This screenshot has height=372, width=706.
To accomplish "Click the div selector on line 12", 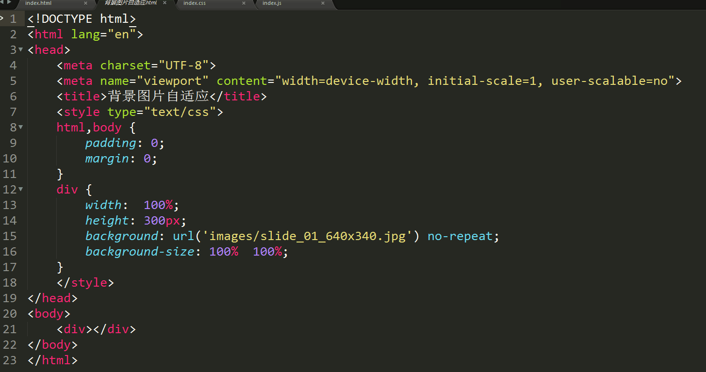I will click(x=67, y=190).
